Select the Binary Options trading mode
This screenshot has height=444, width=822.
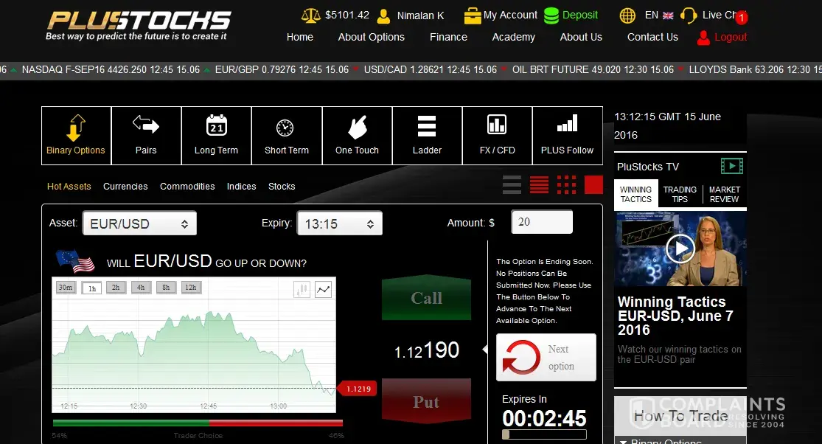(x=76, y=136)
